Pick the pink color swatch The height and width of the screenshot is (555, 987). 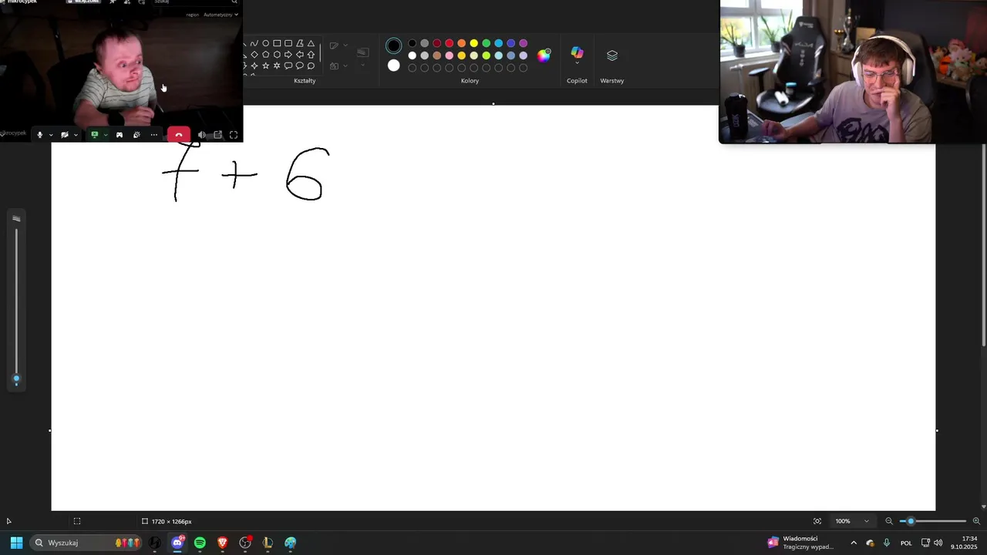pos(449,55)
